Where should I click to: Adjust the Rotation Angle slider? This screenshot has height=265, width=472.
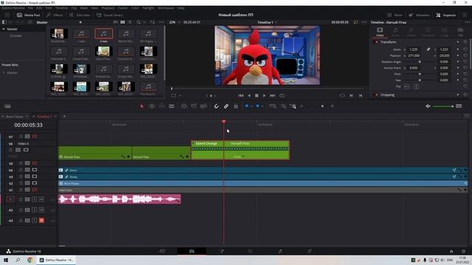[420, 62]
